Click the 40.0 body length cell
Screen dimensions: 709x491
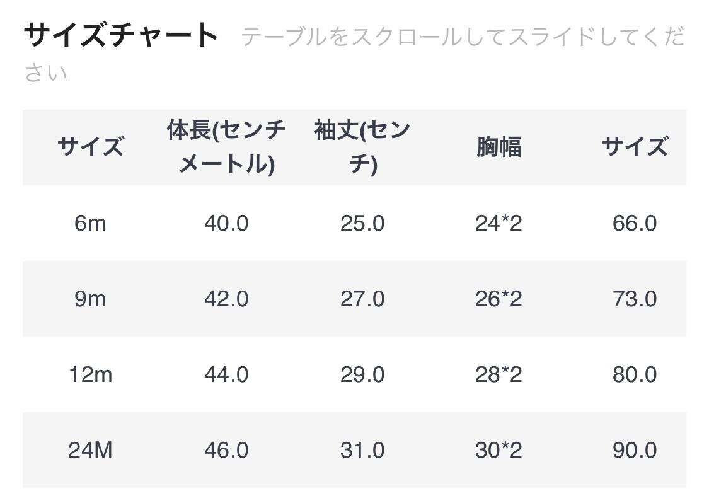point(226,223)
